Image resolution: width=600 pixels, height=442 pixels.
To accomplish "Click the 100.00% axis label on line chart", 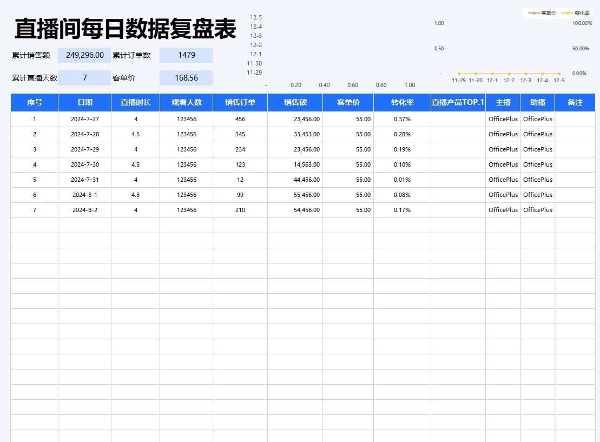I will pyautogui.click(x=582, y=23).
